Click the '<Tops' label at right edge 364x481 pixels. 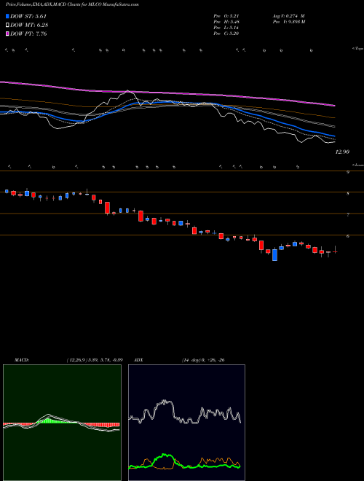[x=357, y=49]
